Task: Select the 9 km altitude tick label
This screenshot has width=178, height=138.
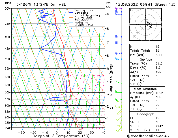Action: tap(108, 14)
